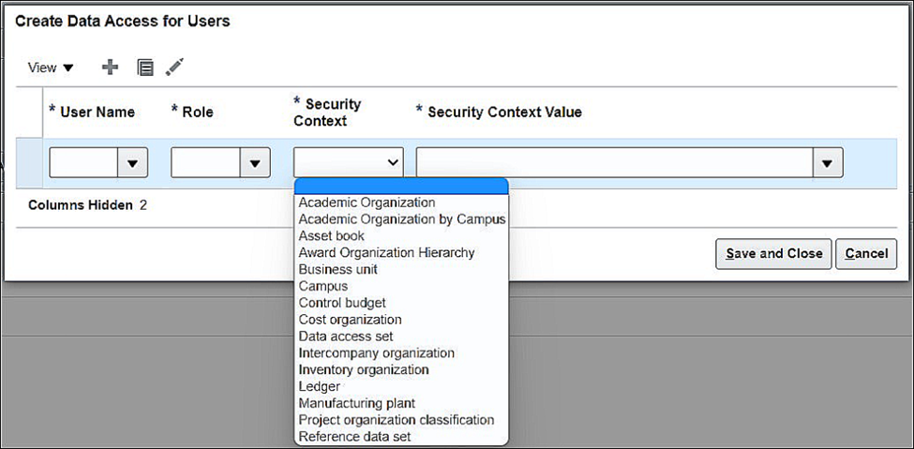
Task: Select the blank highlighted list option
Action: tap(401, 187)
